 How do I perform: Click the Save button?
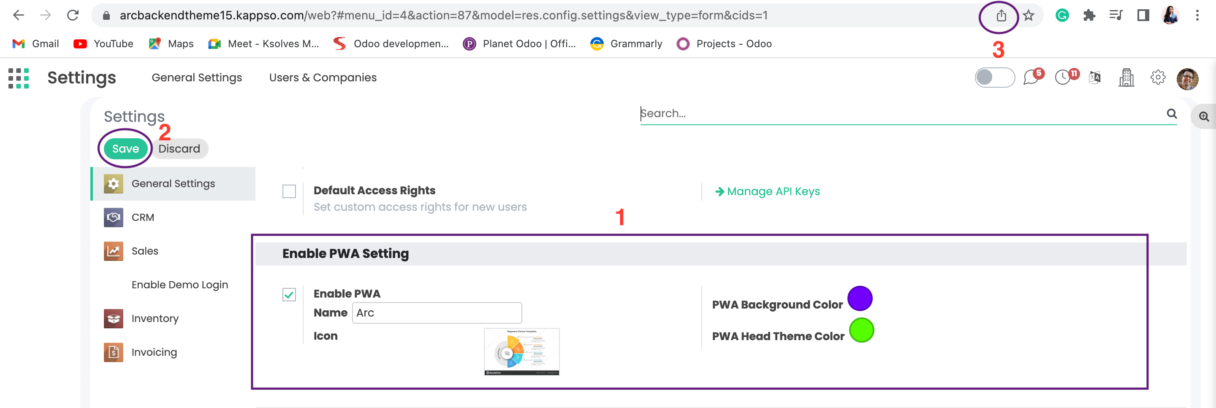(125, 149)
